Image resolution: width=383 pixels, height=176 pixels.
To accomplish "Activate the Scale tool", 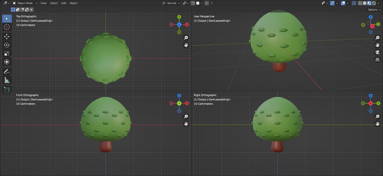I will [7, 54].
